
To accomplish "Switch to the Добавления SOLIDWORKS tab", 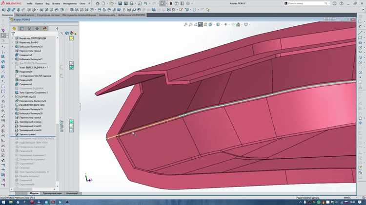I will [132, 15].
